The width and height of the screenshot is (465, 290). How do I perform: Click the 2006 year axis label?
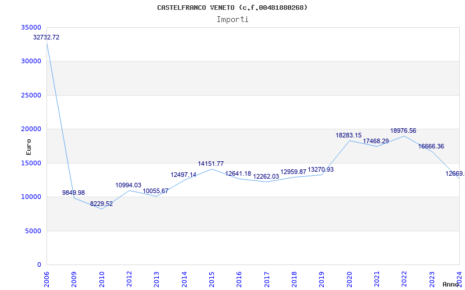46,279
